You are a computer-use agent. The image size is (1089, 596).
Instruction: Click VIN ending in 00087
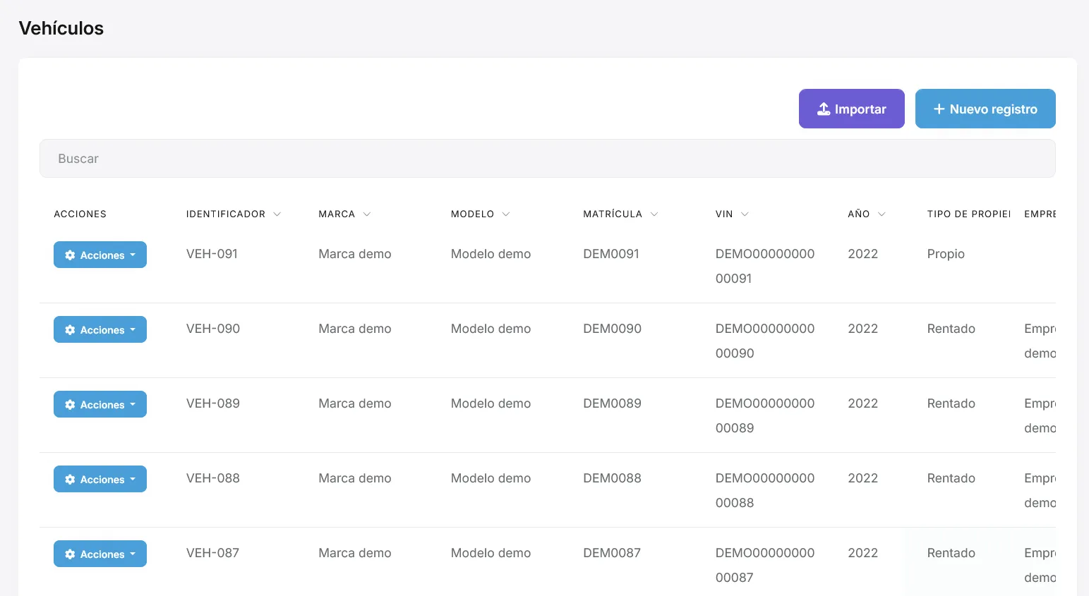click(x=765, y=565)
